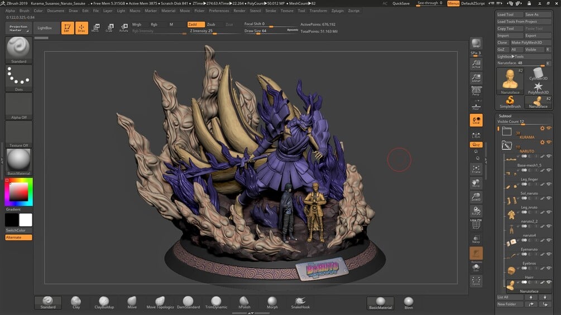Viewport: 561px width, 315px height.
Task: Select the hPolish brush
Action: pos(244,303)
